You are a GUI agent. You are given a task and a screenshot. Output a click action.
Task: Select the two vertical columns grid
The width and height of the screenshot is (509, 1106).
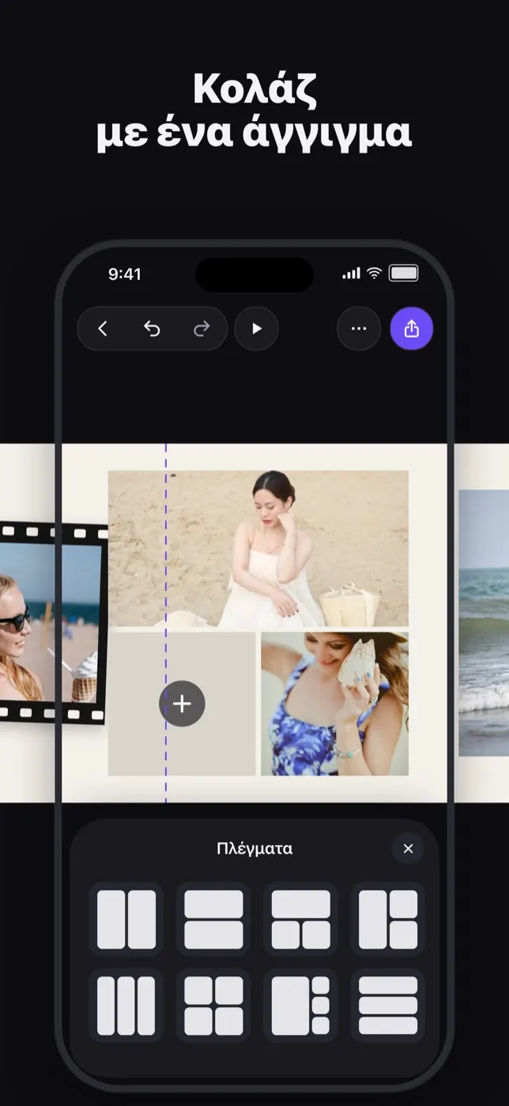(x=126, y=919)
